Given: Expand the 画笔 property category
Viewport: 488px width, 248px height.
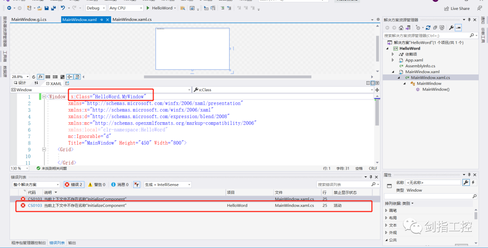Looking at the screenshot, I should [386, 211].
